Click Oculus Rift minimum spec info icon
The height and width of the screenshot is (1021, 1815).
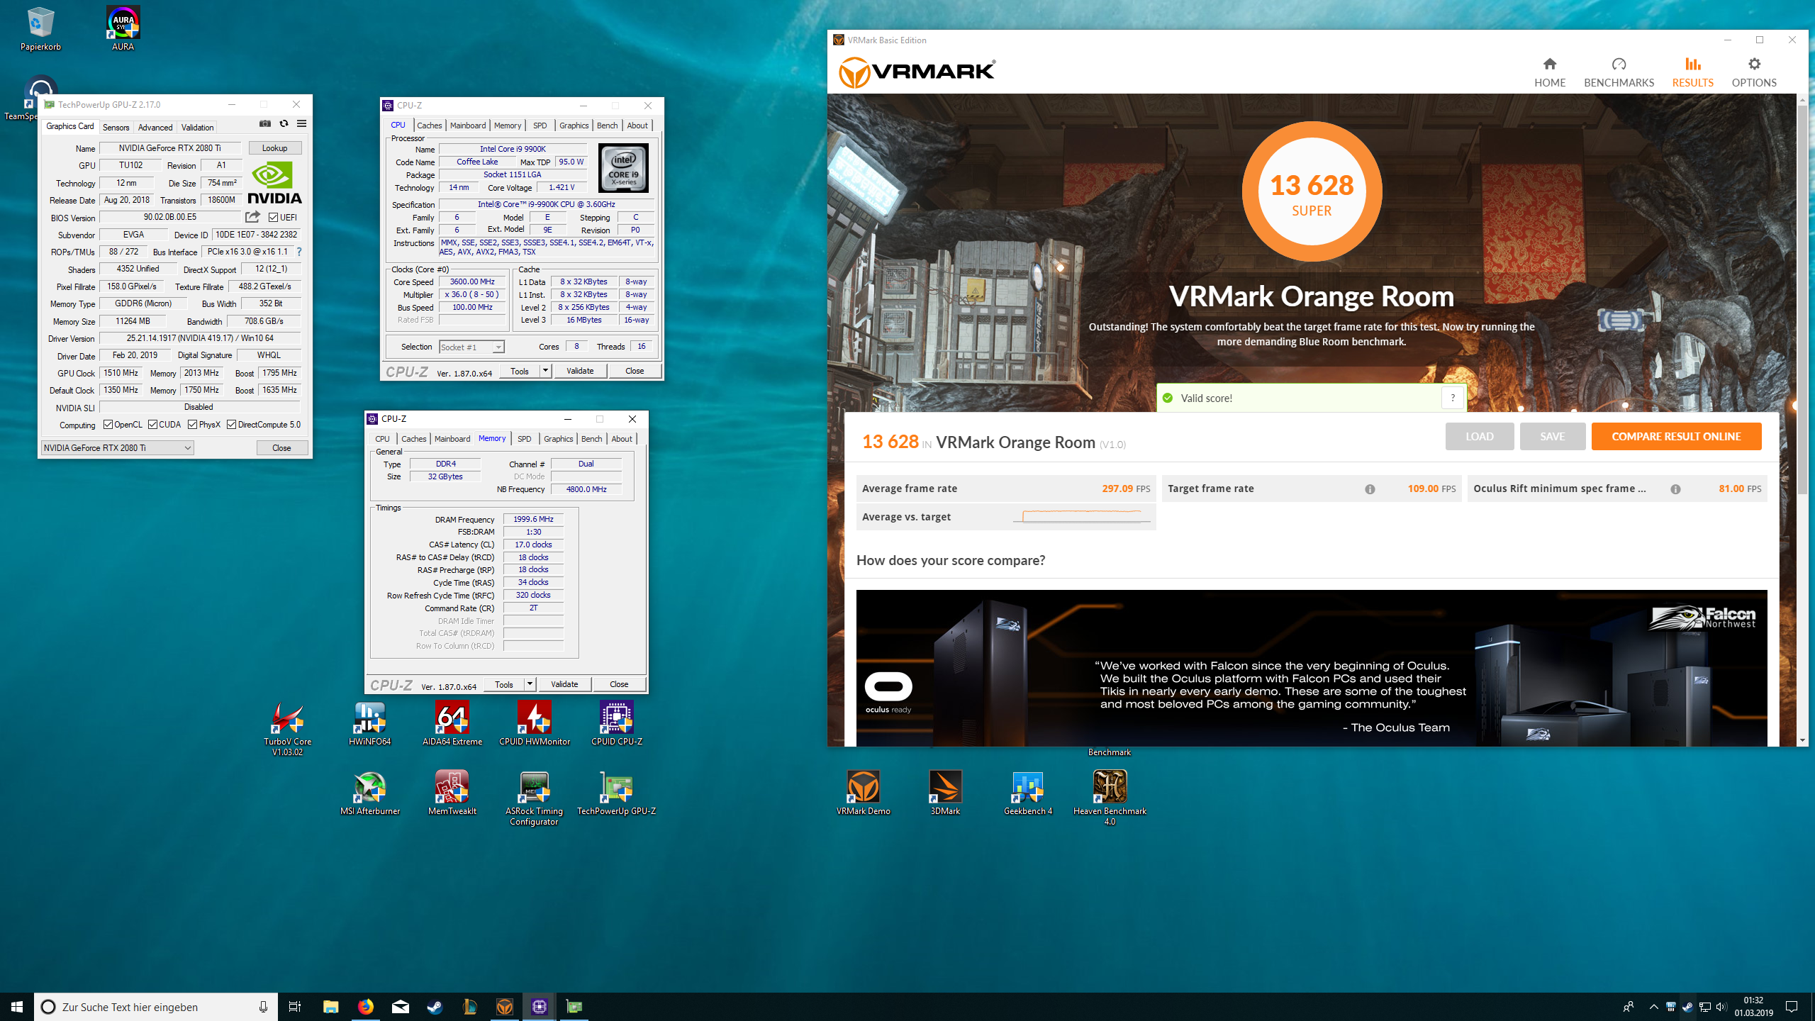pyautogui.click(x=1675, y=489)
